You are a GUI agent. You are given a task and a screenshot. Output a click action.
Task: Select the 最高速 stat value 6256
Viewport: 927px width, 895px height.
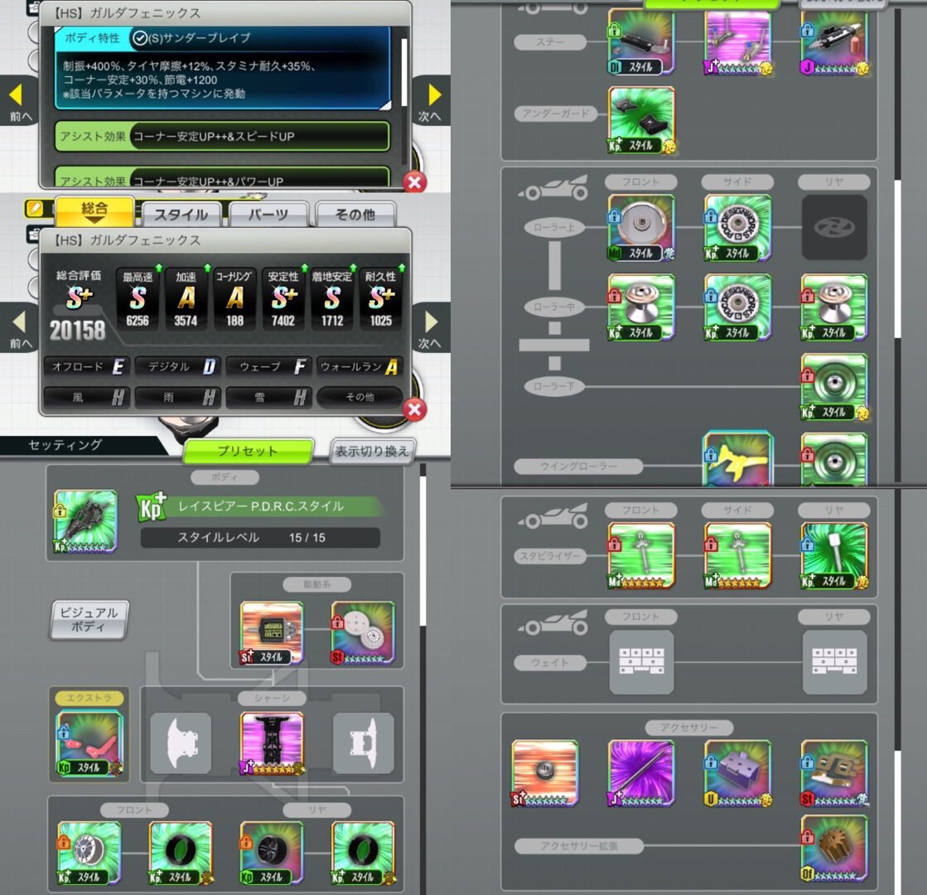[138, 321]
